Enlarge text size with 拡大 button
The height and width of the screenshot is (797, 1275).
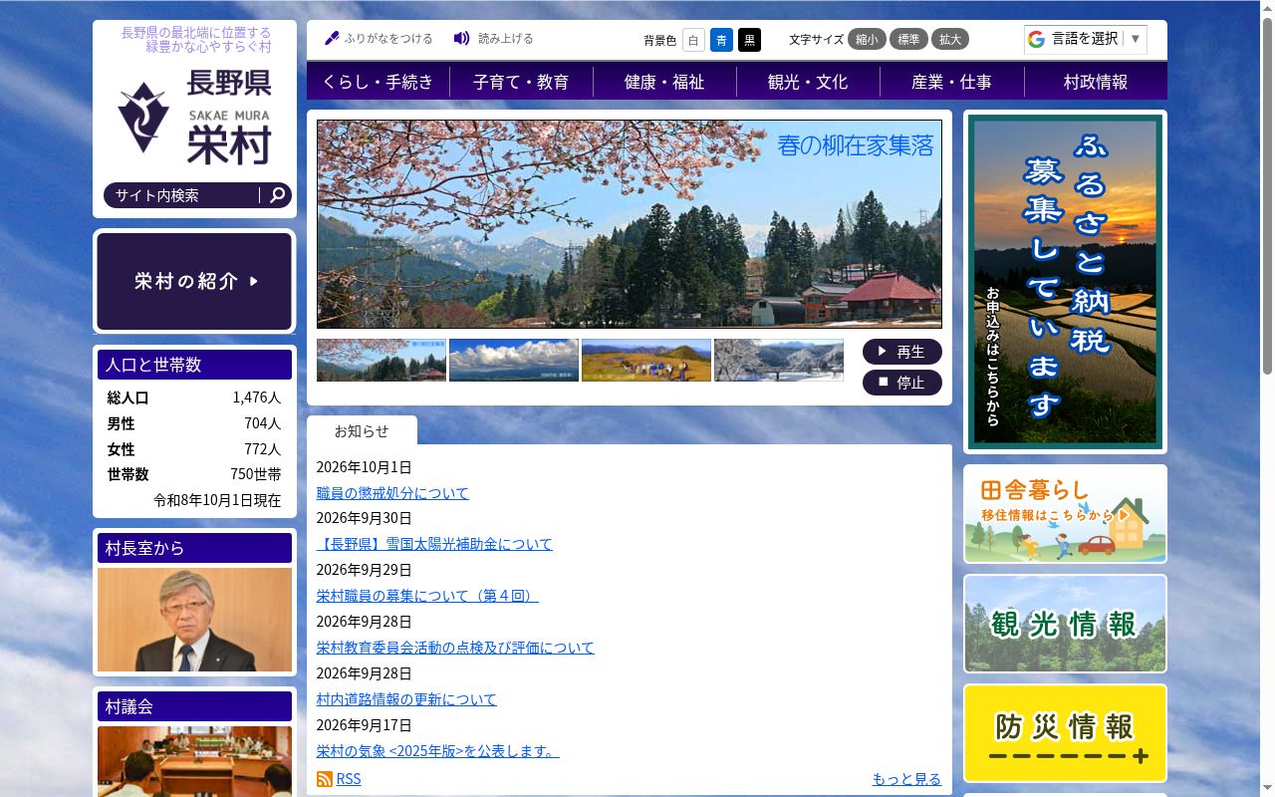pos(950,40)
